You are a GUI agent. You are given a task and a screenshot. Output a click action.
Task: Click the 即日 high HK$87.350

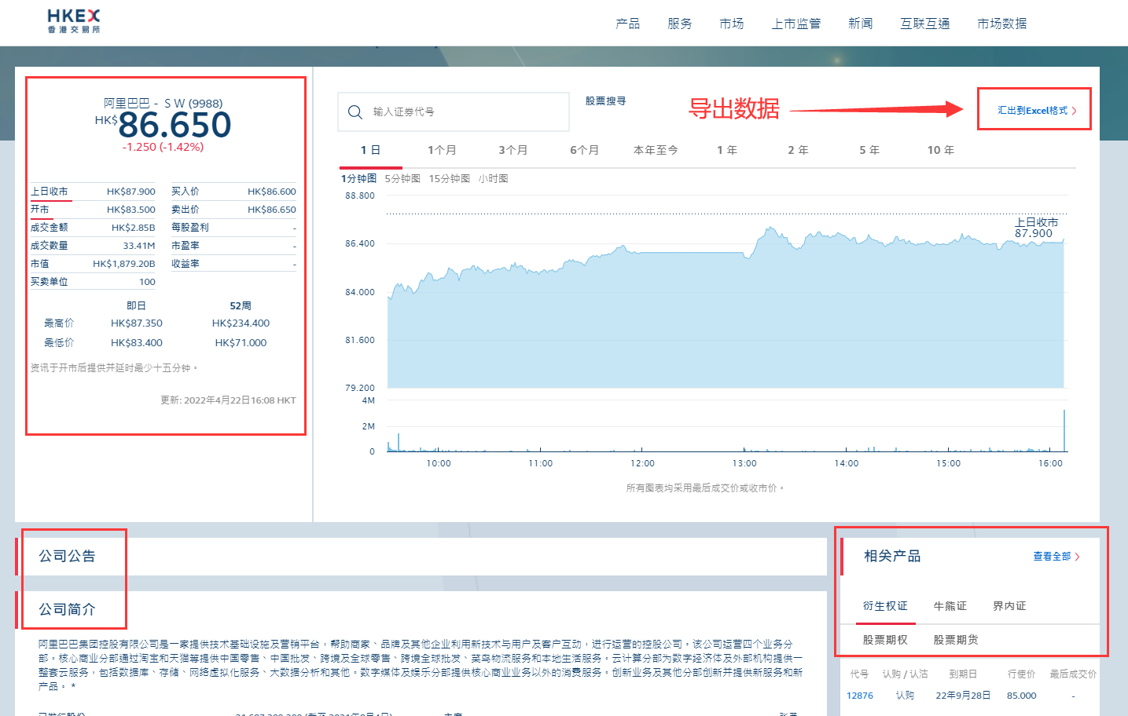[137, 323]
